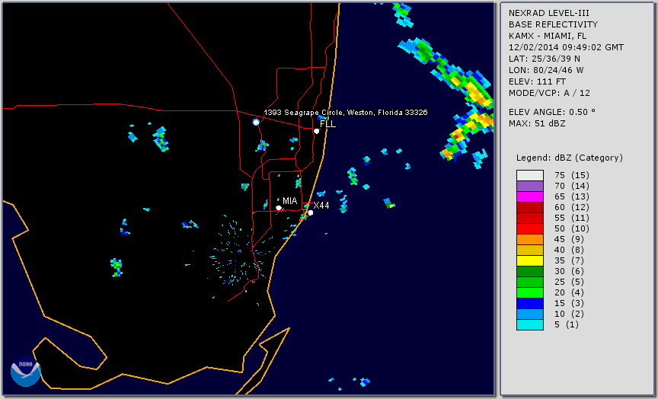Click the BASE REFLECTIVITY product line
Screen dimensions: 658x399
553,25
